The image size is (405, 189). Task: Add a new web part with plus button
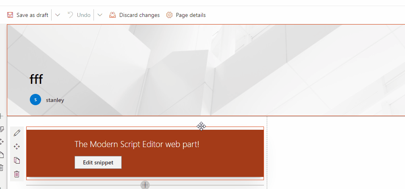[x=145, y=185]
